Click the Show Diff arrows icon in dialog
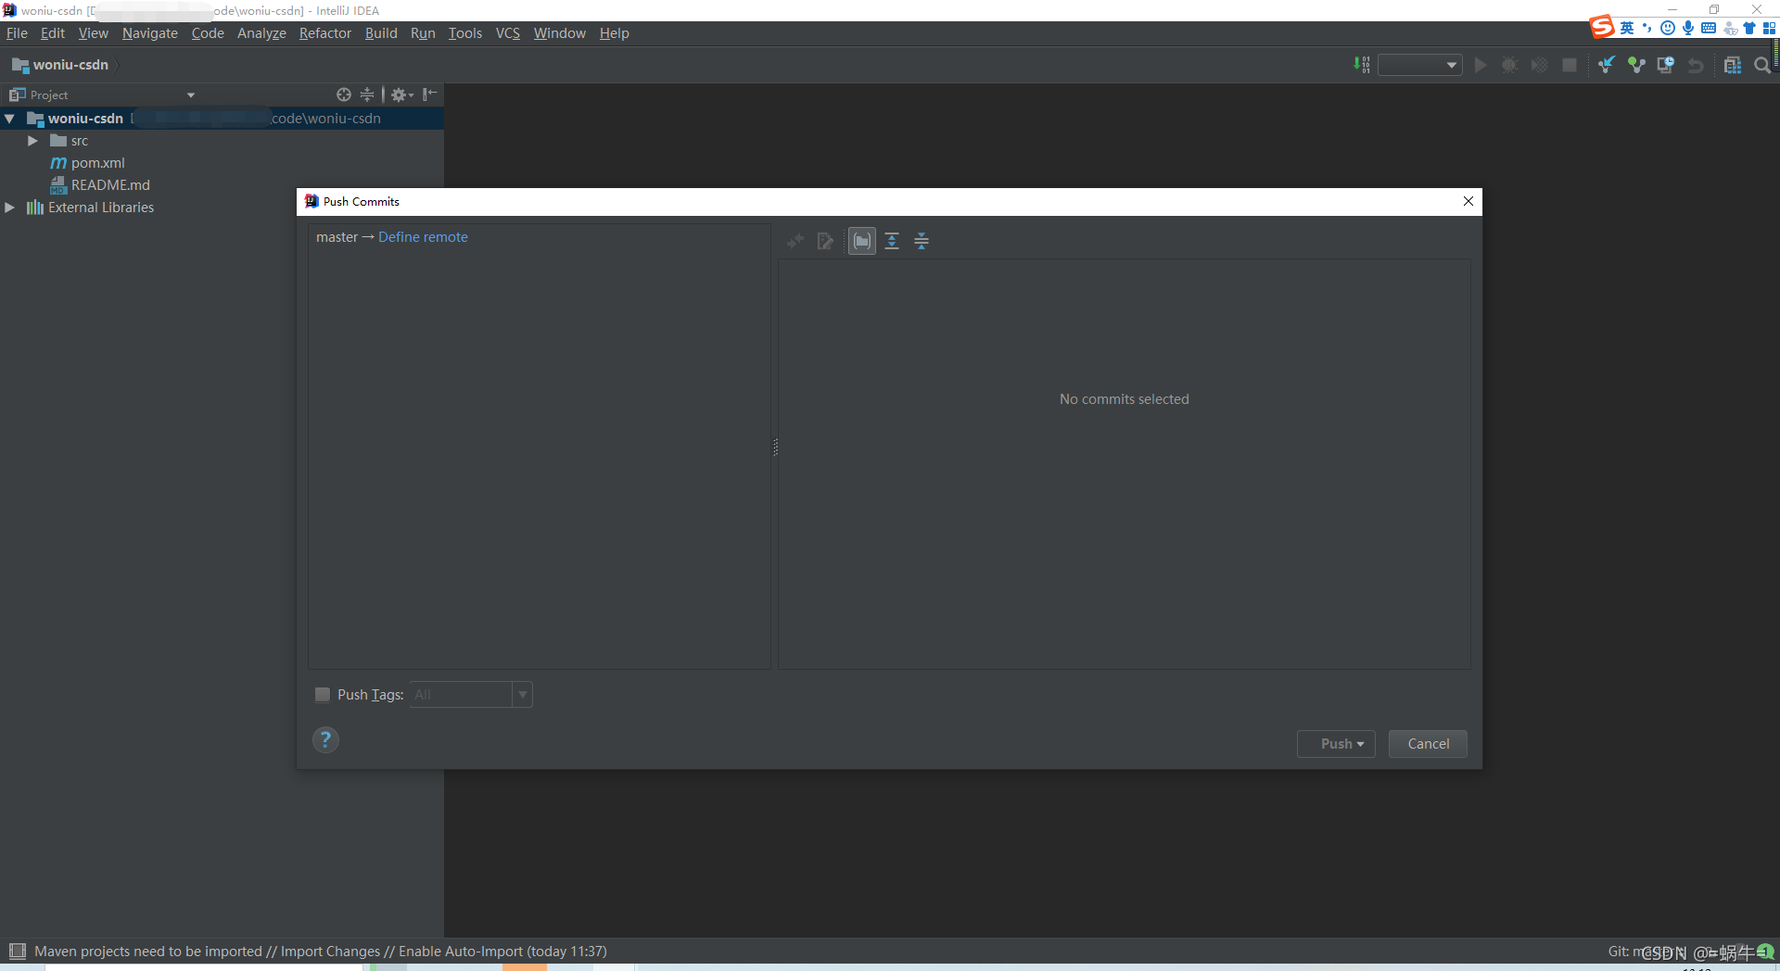The height and width of the screenshot is (971, 1780). tap(795, 241)
